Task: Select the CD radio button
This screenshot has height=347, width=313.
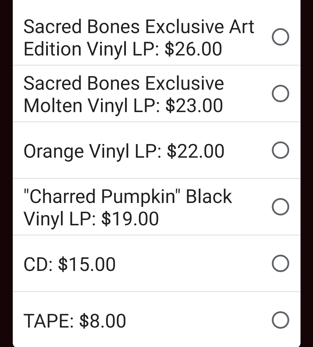Action: [x=280, y=263]
